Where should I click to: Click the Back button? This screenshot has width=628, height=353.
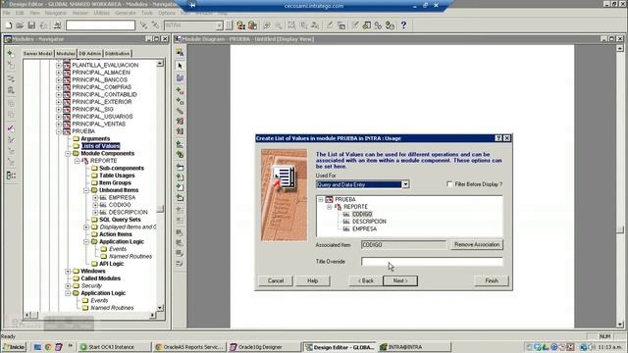[x=366, y=280]
